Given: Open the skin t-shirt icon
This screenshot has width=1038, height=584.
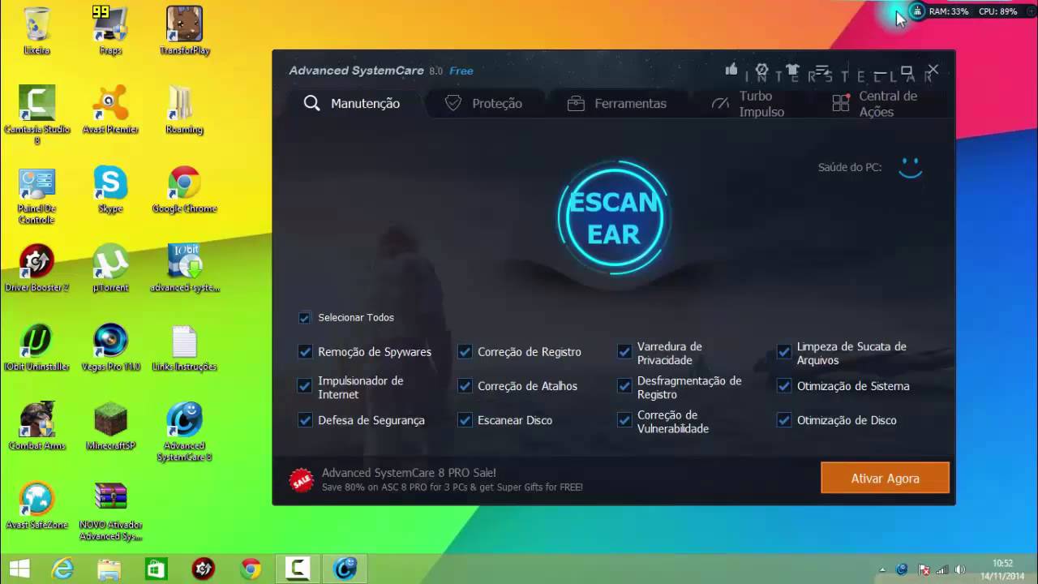Looking at the screenshot, I should coord(792,70).
